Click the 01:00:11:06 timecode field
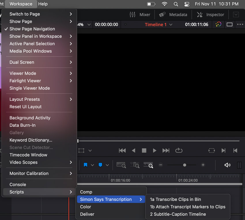Viewport: 245px width, 220px height. click(x=197, y=24)
